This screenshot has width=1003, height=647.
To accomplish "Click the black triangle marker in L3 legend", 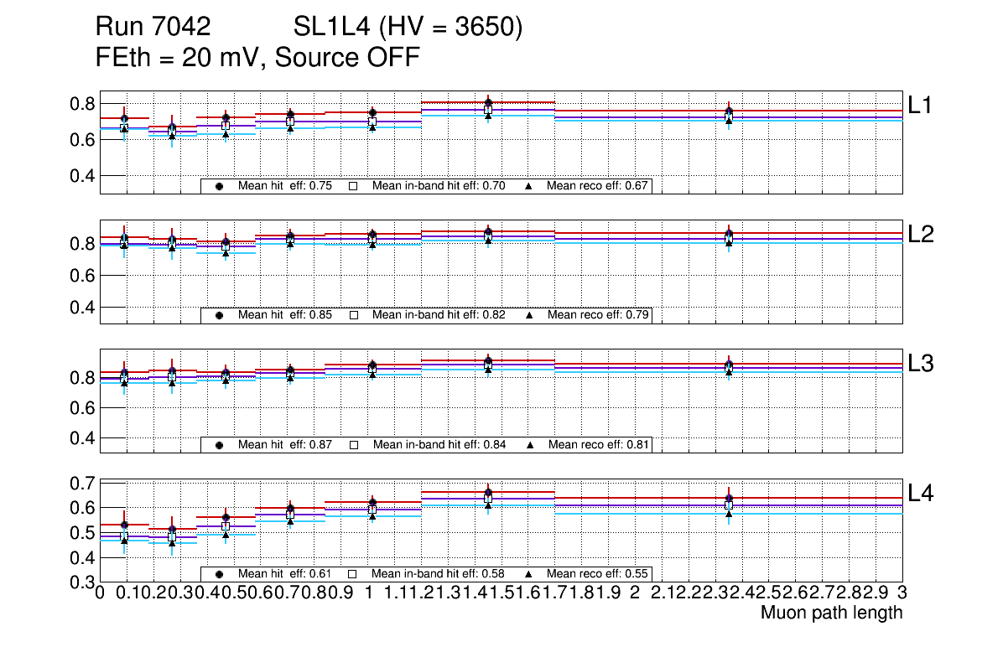I will point(530,445).
